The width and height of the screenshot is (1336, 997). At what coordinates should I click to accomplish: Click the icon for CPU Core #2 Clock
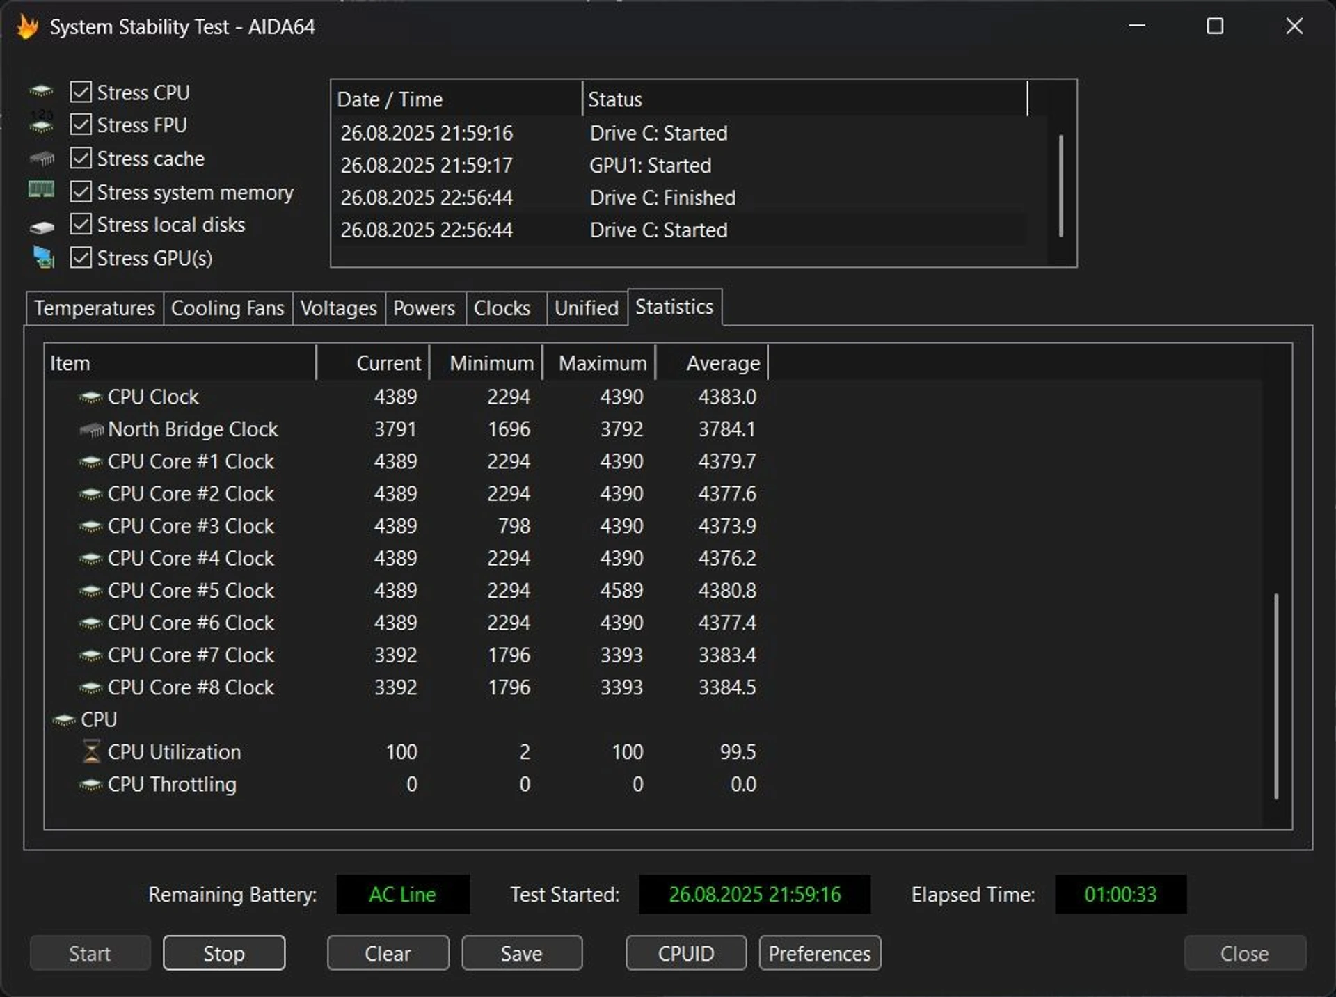coord(90,494)
